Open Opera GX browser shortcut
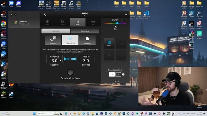Viewport: 207px width, 116px height. pyautogui.click(x=4, y=35)
